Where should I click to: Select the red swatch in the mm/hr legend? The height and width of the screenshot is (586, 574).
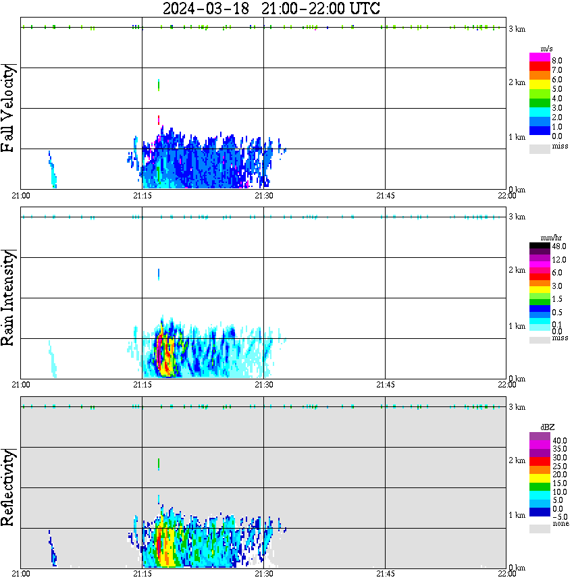(540, 277)
